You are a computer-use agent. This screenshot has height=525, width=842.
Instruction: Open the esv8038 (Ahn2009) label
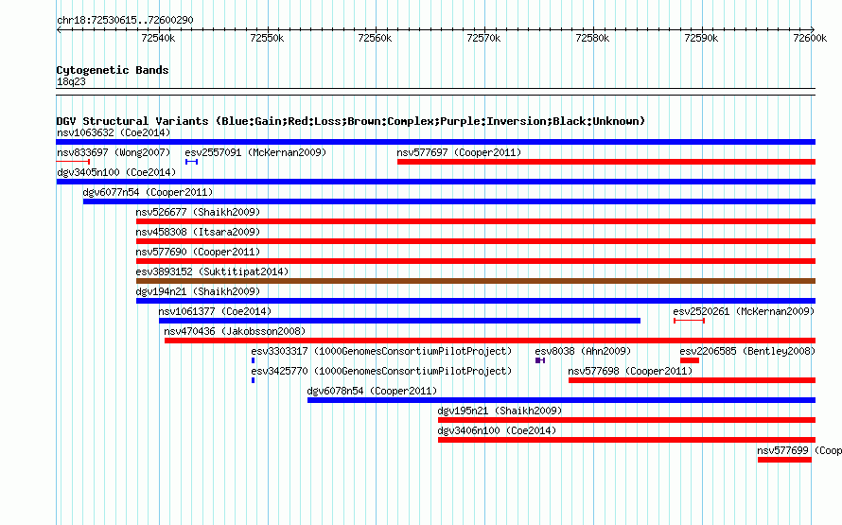coord(583,351)
